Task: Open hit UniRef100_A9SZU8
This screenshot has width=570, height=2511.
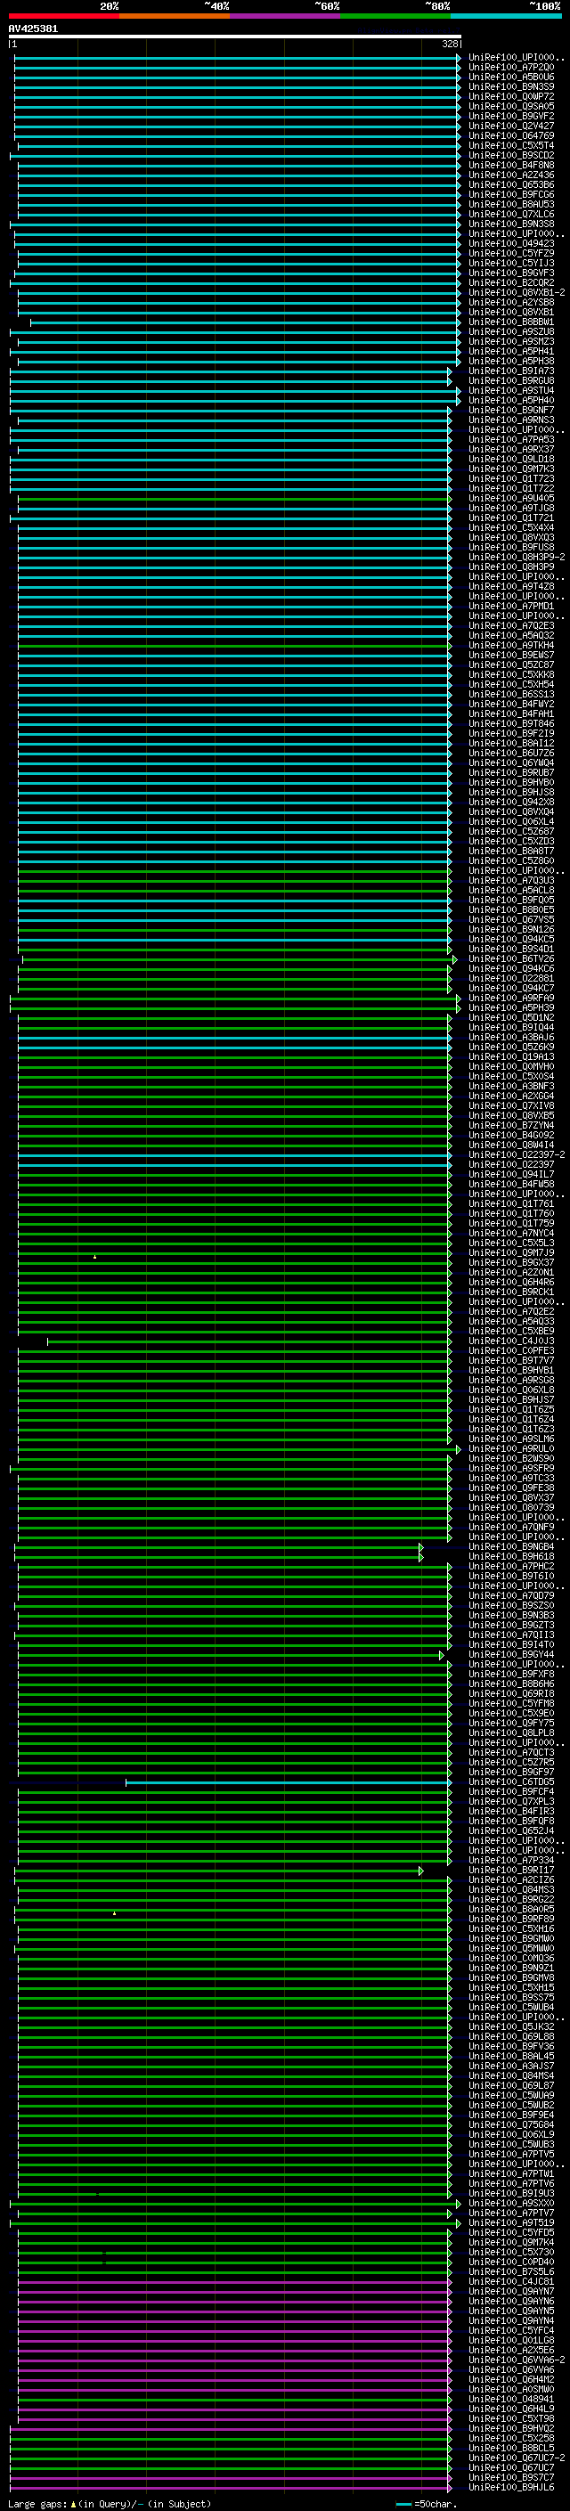Action: click(x=511, y=331)
